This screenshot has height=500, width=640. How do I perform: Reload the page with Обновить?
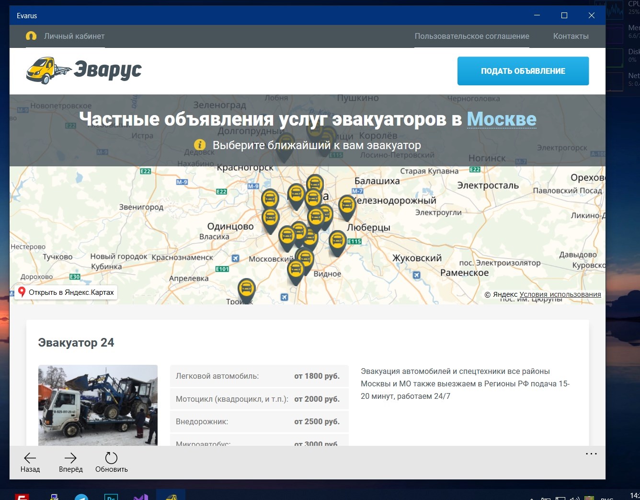(x=112, y=462)
